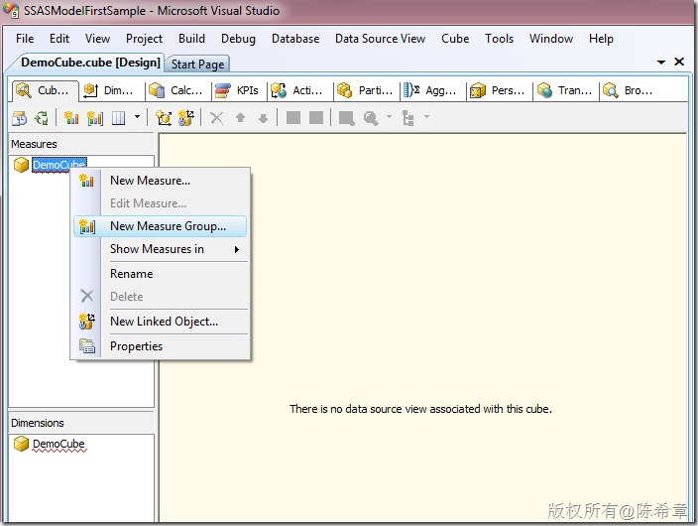The height and width of the screenshot is (526, 698).
Task: Open the View menu
Action: coord(97,39)
